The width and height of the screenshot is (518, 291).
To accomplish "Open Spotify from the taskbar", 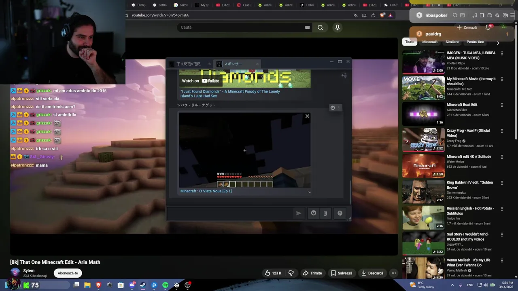I will (x=165, y=285).
